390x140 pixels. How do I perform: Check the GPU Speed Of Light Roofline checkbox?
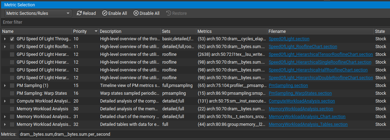click(12, 47)
